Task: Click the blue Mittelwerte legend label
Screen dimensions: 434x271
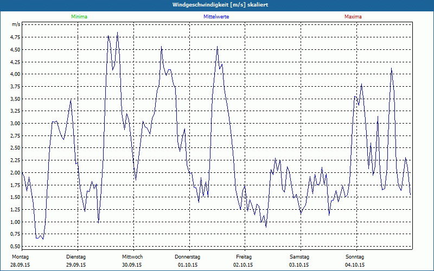Action: pyautogui.click(x=216, y=17)
